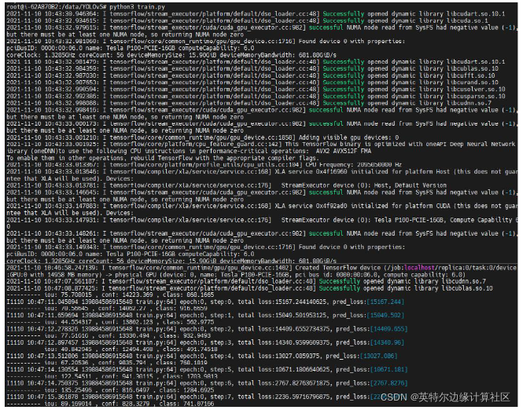Select 'XLA service 0x4f92ad0' text
Viewport: 523px width, 410px height.
311,206
